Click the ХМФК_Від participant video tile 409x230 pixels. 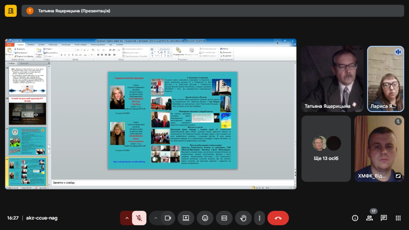click(379, 149)
